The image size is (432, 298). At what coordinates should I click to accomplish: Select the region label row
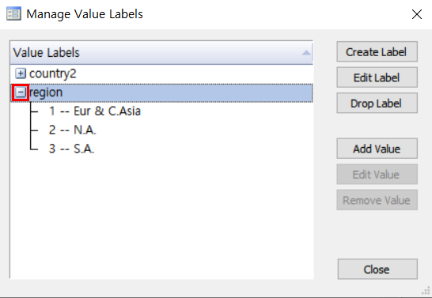(x=161, y=92)
